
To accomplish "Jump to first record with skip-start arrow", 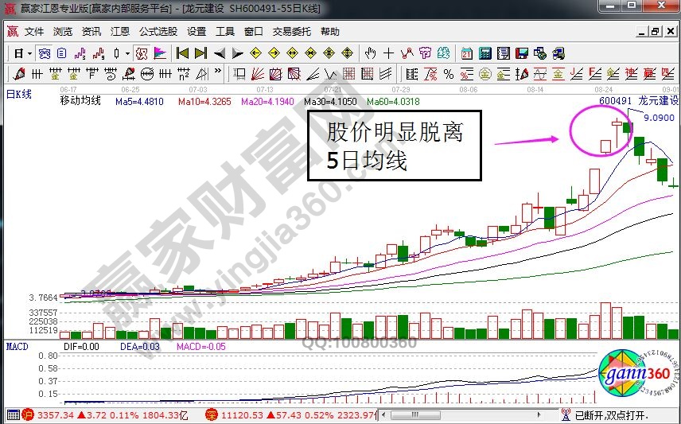I will (182, 53).
